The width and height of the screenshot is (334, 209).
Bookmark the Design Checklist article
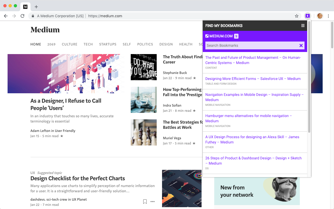pyautogui.click(x=145, y=201)
